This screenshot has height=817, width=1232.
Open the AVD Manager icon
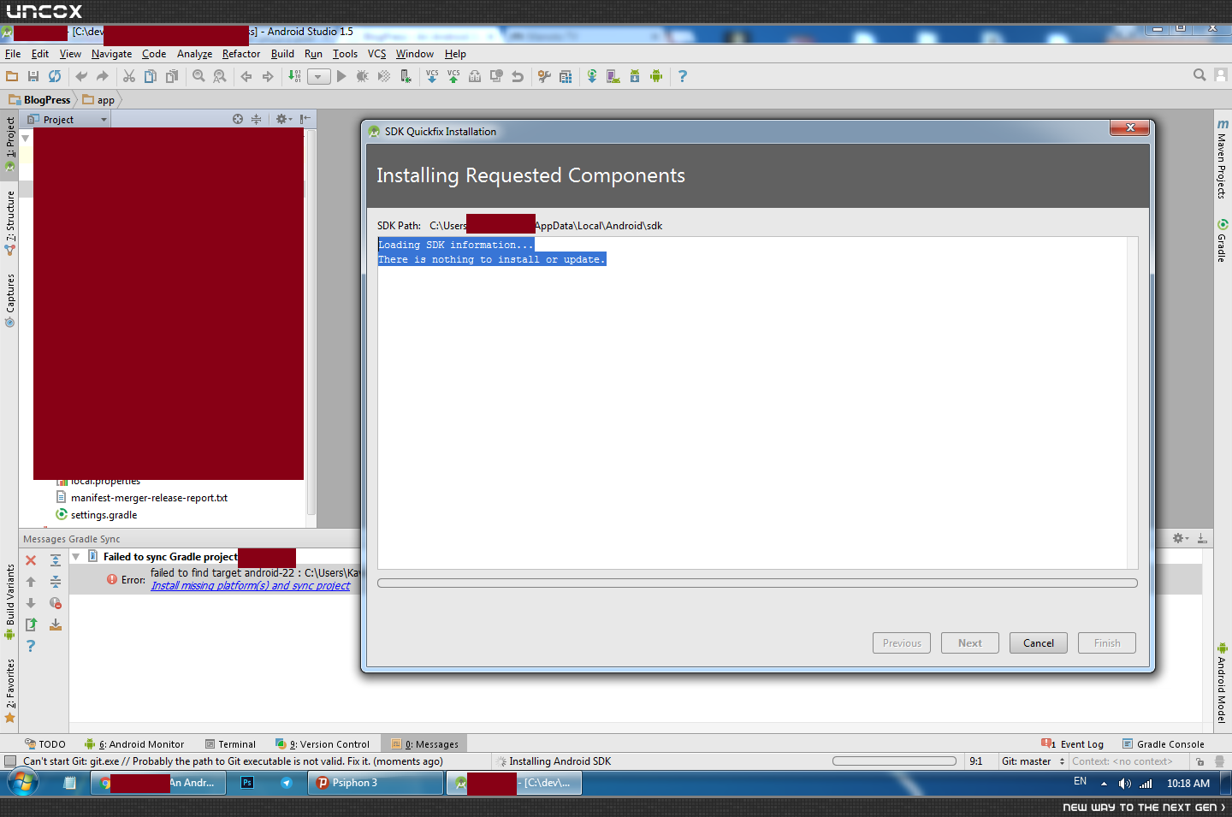(x=613, y=76)
